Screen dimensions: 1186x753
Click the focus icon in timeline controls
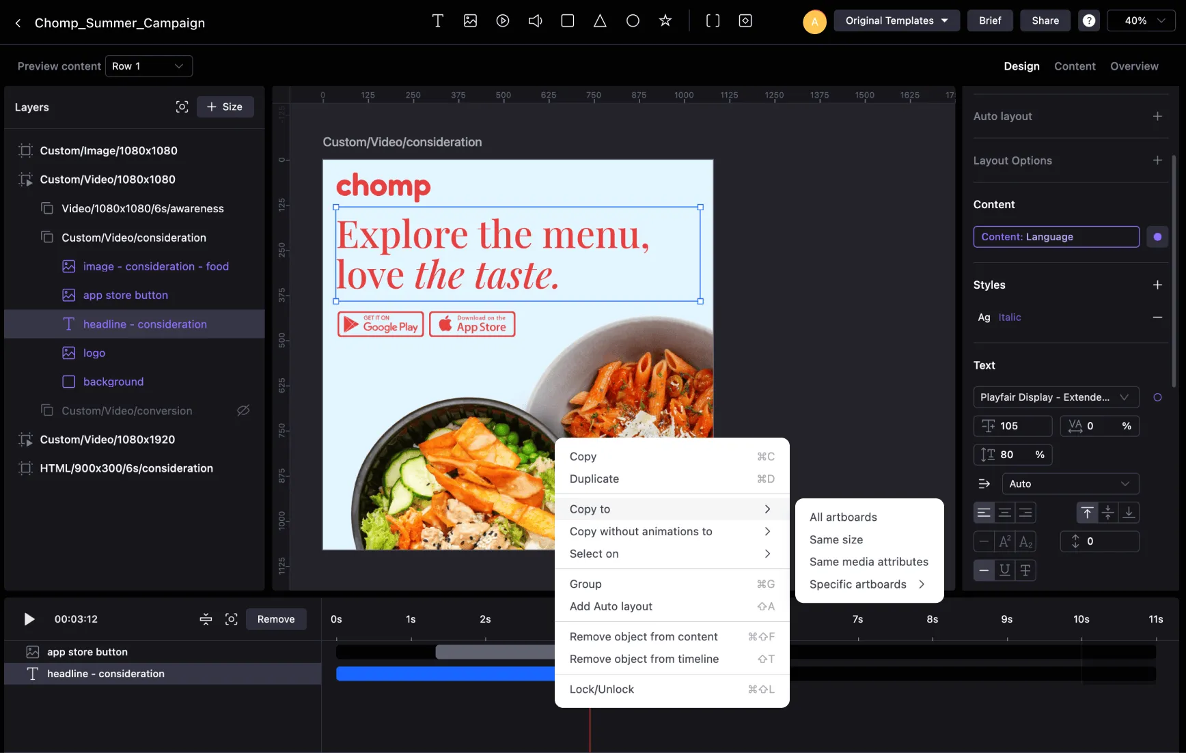coord(232,619)
